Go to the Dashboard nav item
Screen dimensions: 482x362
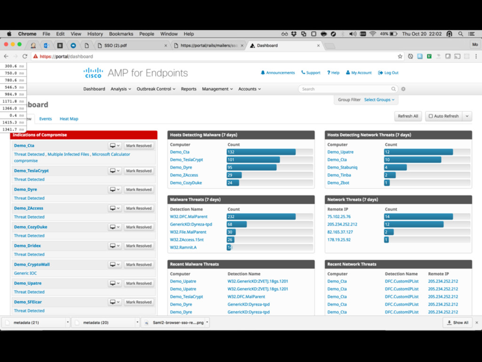click(x=94, y=89)
